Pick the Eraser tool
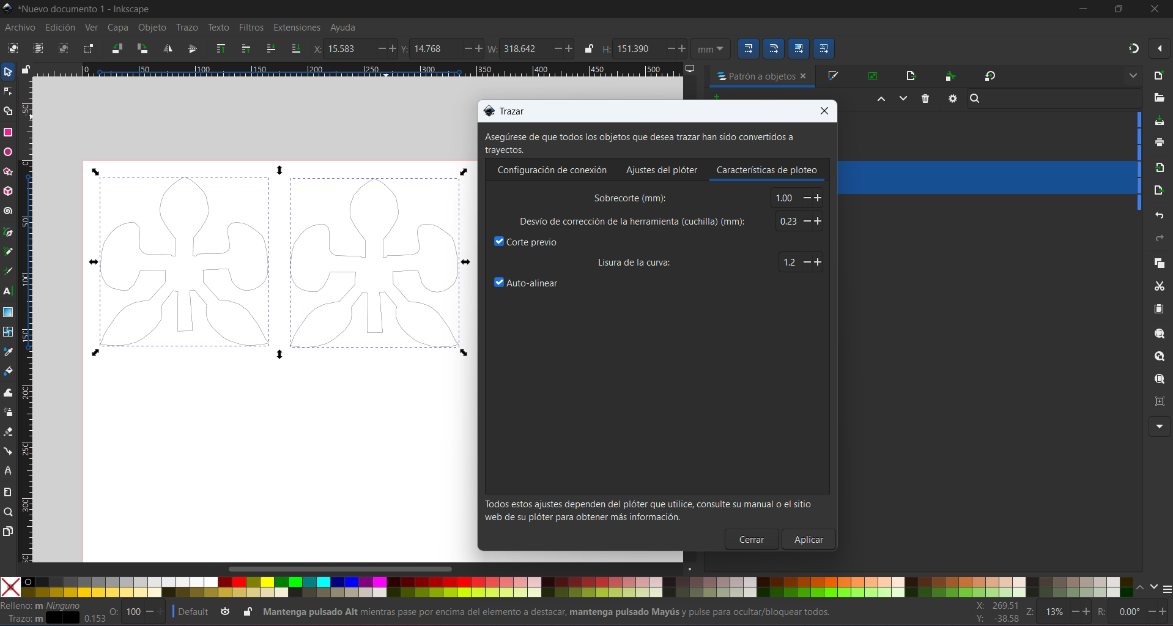Screen dimensions: 1173x626 point(8,432)
